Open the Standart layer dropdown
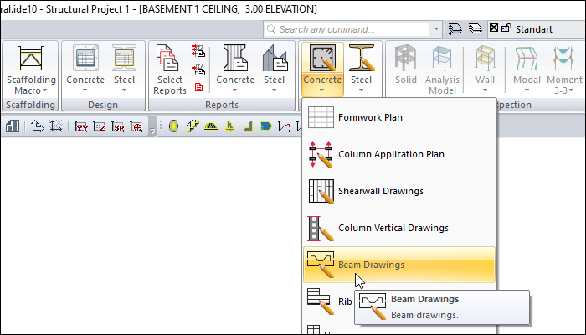This screenshot has height=335, width=586. pyautogui.click(x=537, y=29)
